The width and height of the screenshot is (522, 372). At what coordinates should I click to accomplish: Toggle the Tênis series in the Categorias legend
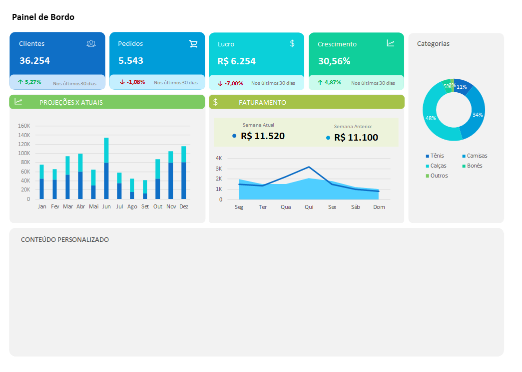(434, 156)
